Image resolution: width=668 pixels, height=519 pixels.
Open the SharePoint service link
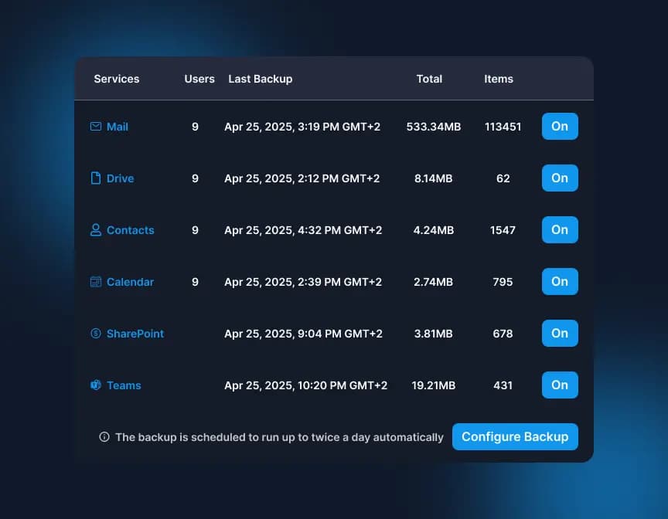tap(136, 333)
